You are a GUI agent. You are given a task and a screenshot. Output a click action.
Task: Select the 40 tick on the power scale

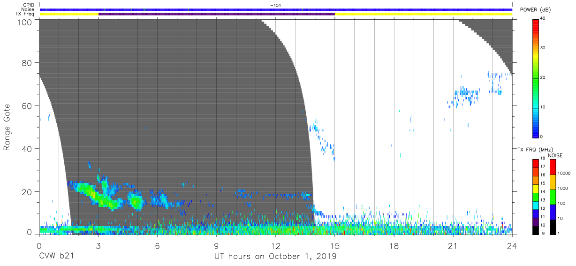[x=544, y=18]
